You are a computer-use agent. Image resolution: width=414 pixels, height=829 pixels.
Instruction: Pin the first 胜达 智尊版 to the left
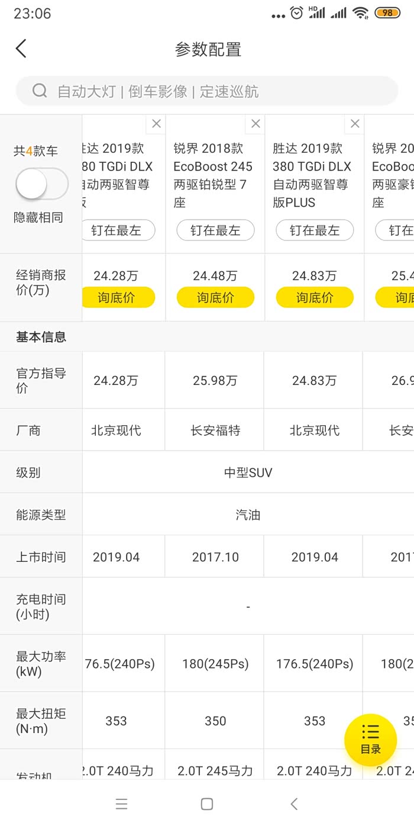click(x=119, y=230)
